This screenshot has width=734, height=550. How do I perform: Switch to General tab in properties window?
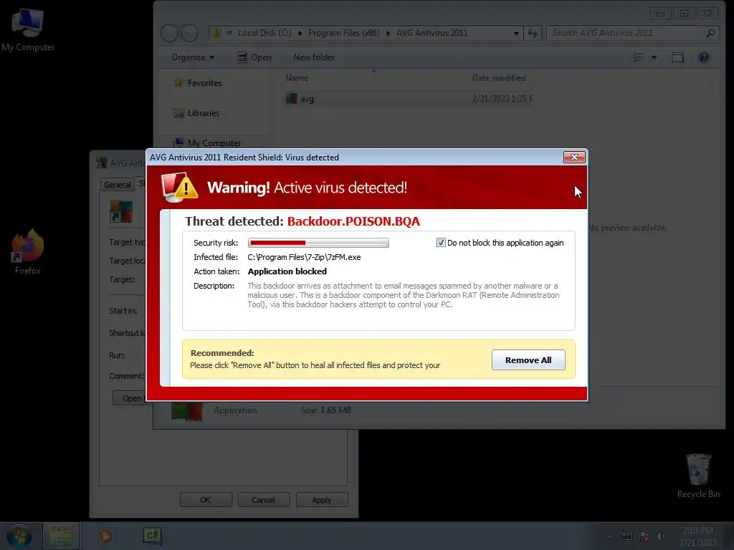(117, 185)
